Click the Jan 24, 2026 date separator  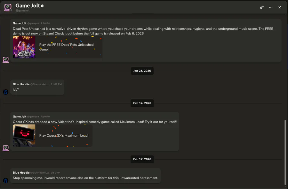point(142,71)
